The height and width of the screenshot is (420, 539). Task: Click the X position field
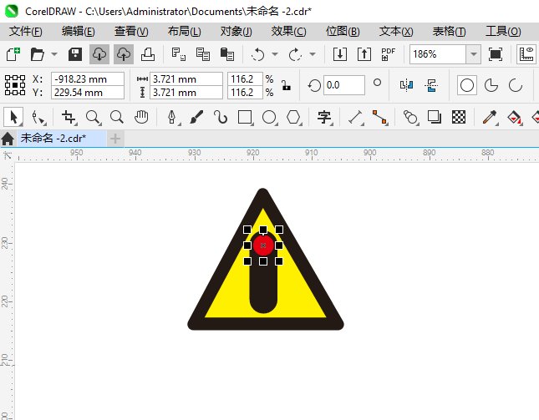pyautogui.click(x=87, y=79)
